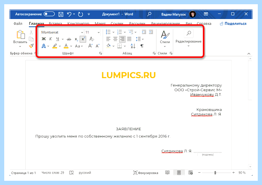Screen dimensions: 262x185
Task: Toggle the Autosave switch
Action: click(49, 14)
